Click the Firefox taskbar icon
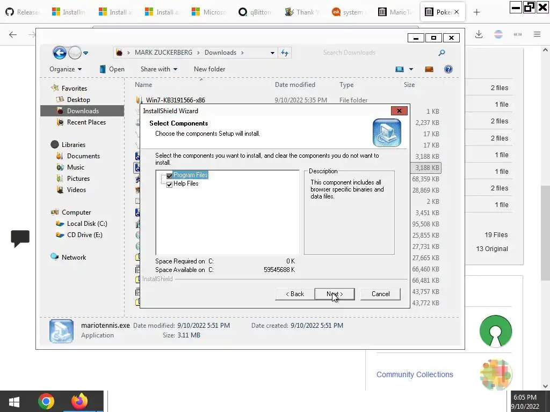Image resolution: width=550 pixels, height=412 pixels. click(x=79, y=401)
